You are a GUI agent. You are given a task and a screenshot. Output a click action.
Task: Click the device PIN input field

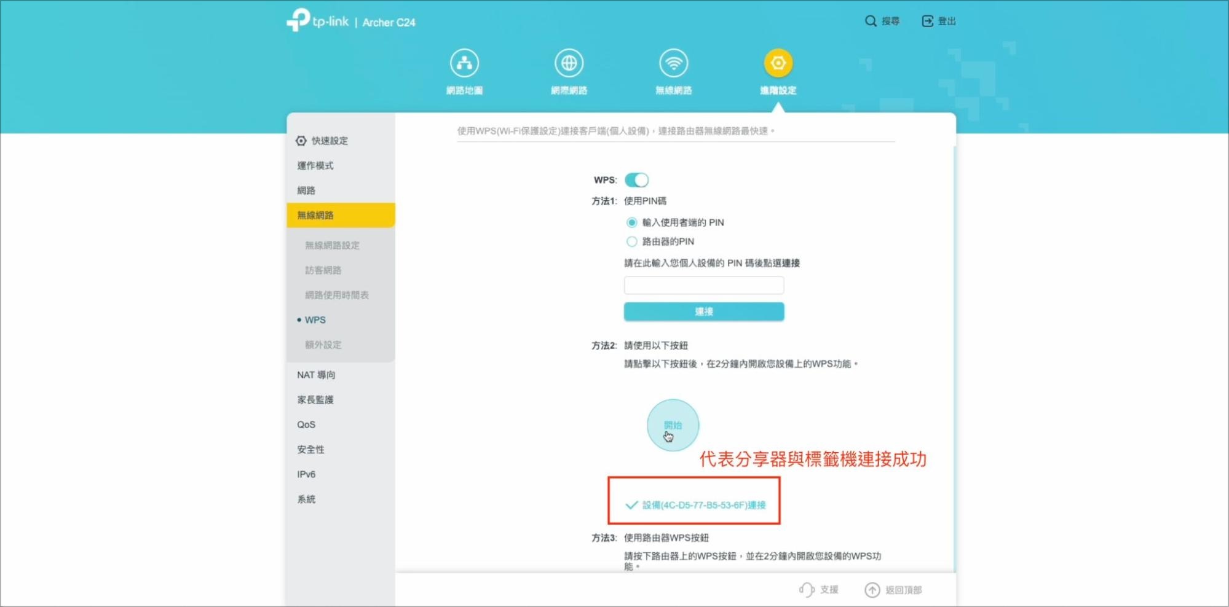(704, 285)
